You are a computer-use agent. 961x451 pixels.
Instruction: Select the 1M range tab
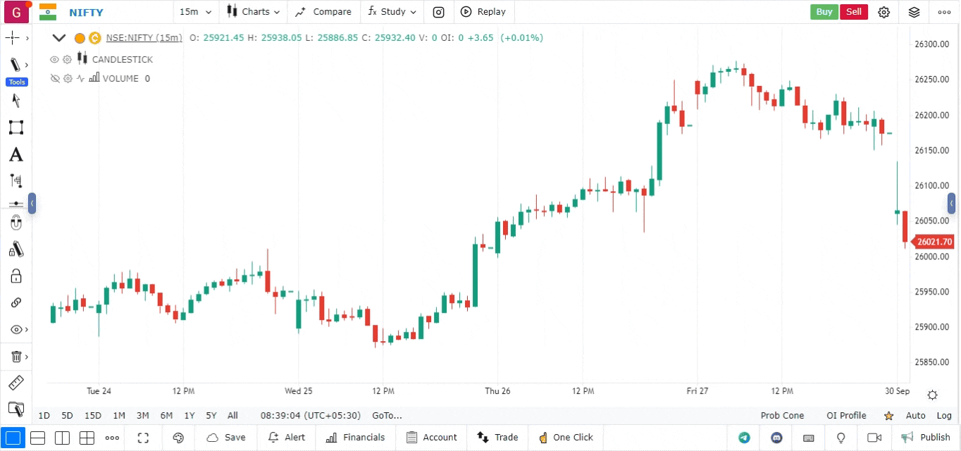pos(119,416)
